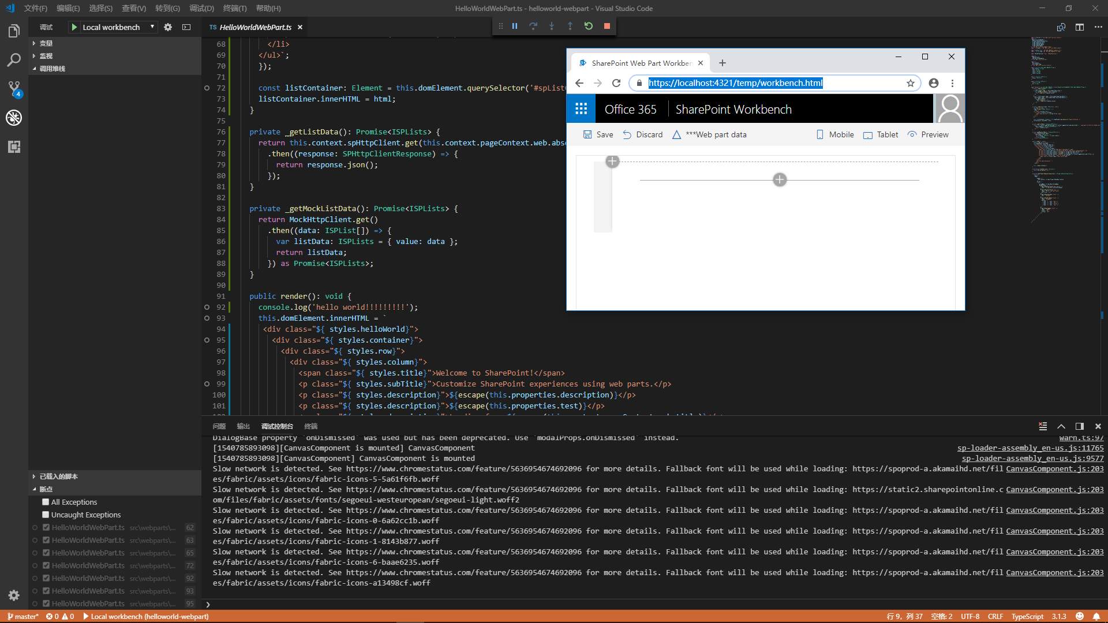Click the Office 365 app launcher grid icon
This screenshot has height=623, width=1108.
581,108
